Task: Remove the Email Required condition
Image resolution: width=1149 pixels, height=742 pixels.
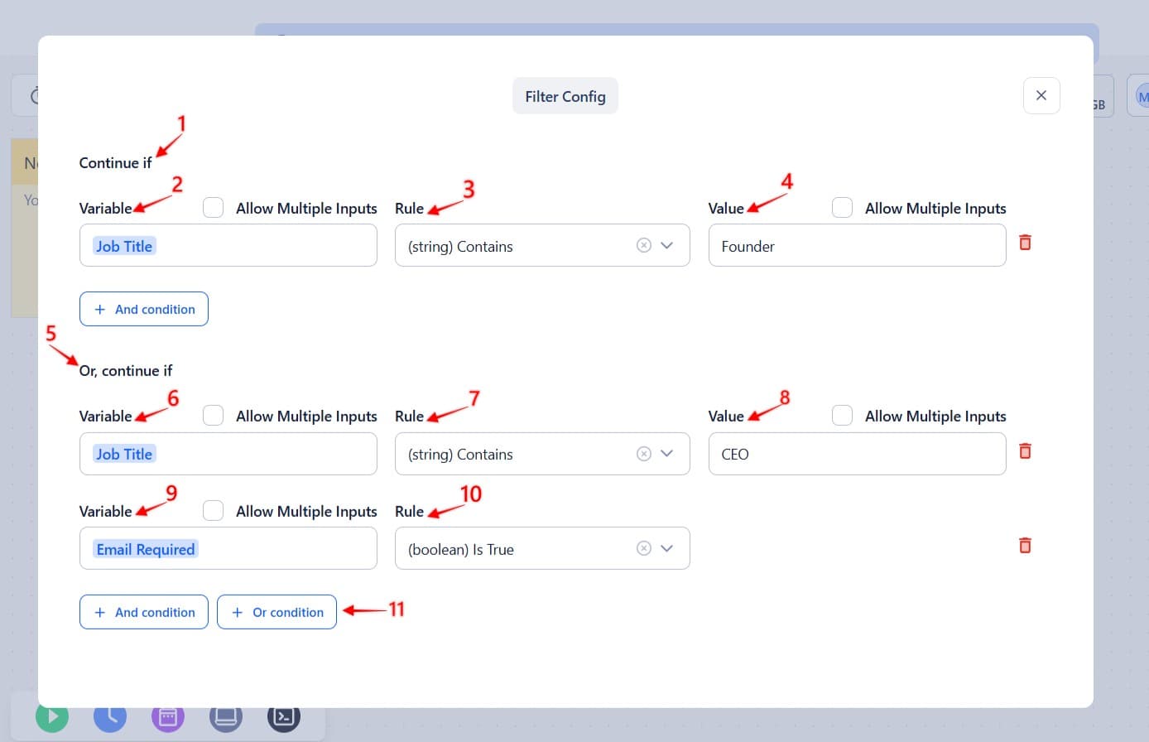Action: 1025,546
